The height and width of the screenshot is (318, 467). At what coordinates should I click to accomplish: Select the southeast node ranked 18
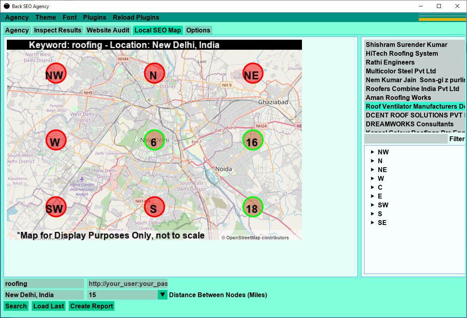pyautogui.click(x=253, y=207)
